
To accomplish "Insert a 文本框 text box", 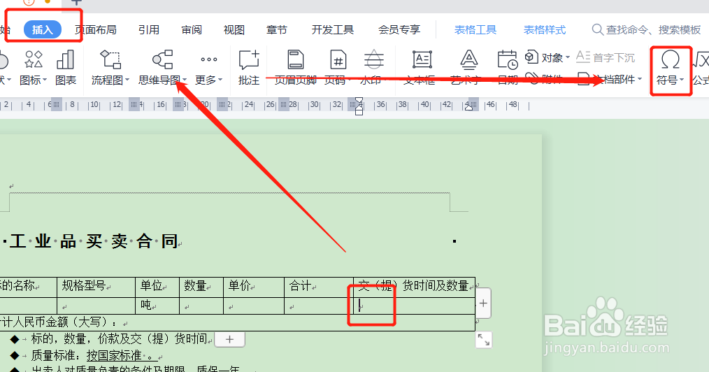I will [x=422, y=68].
